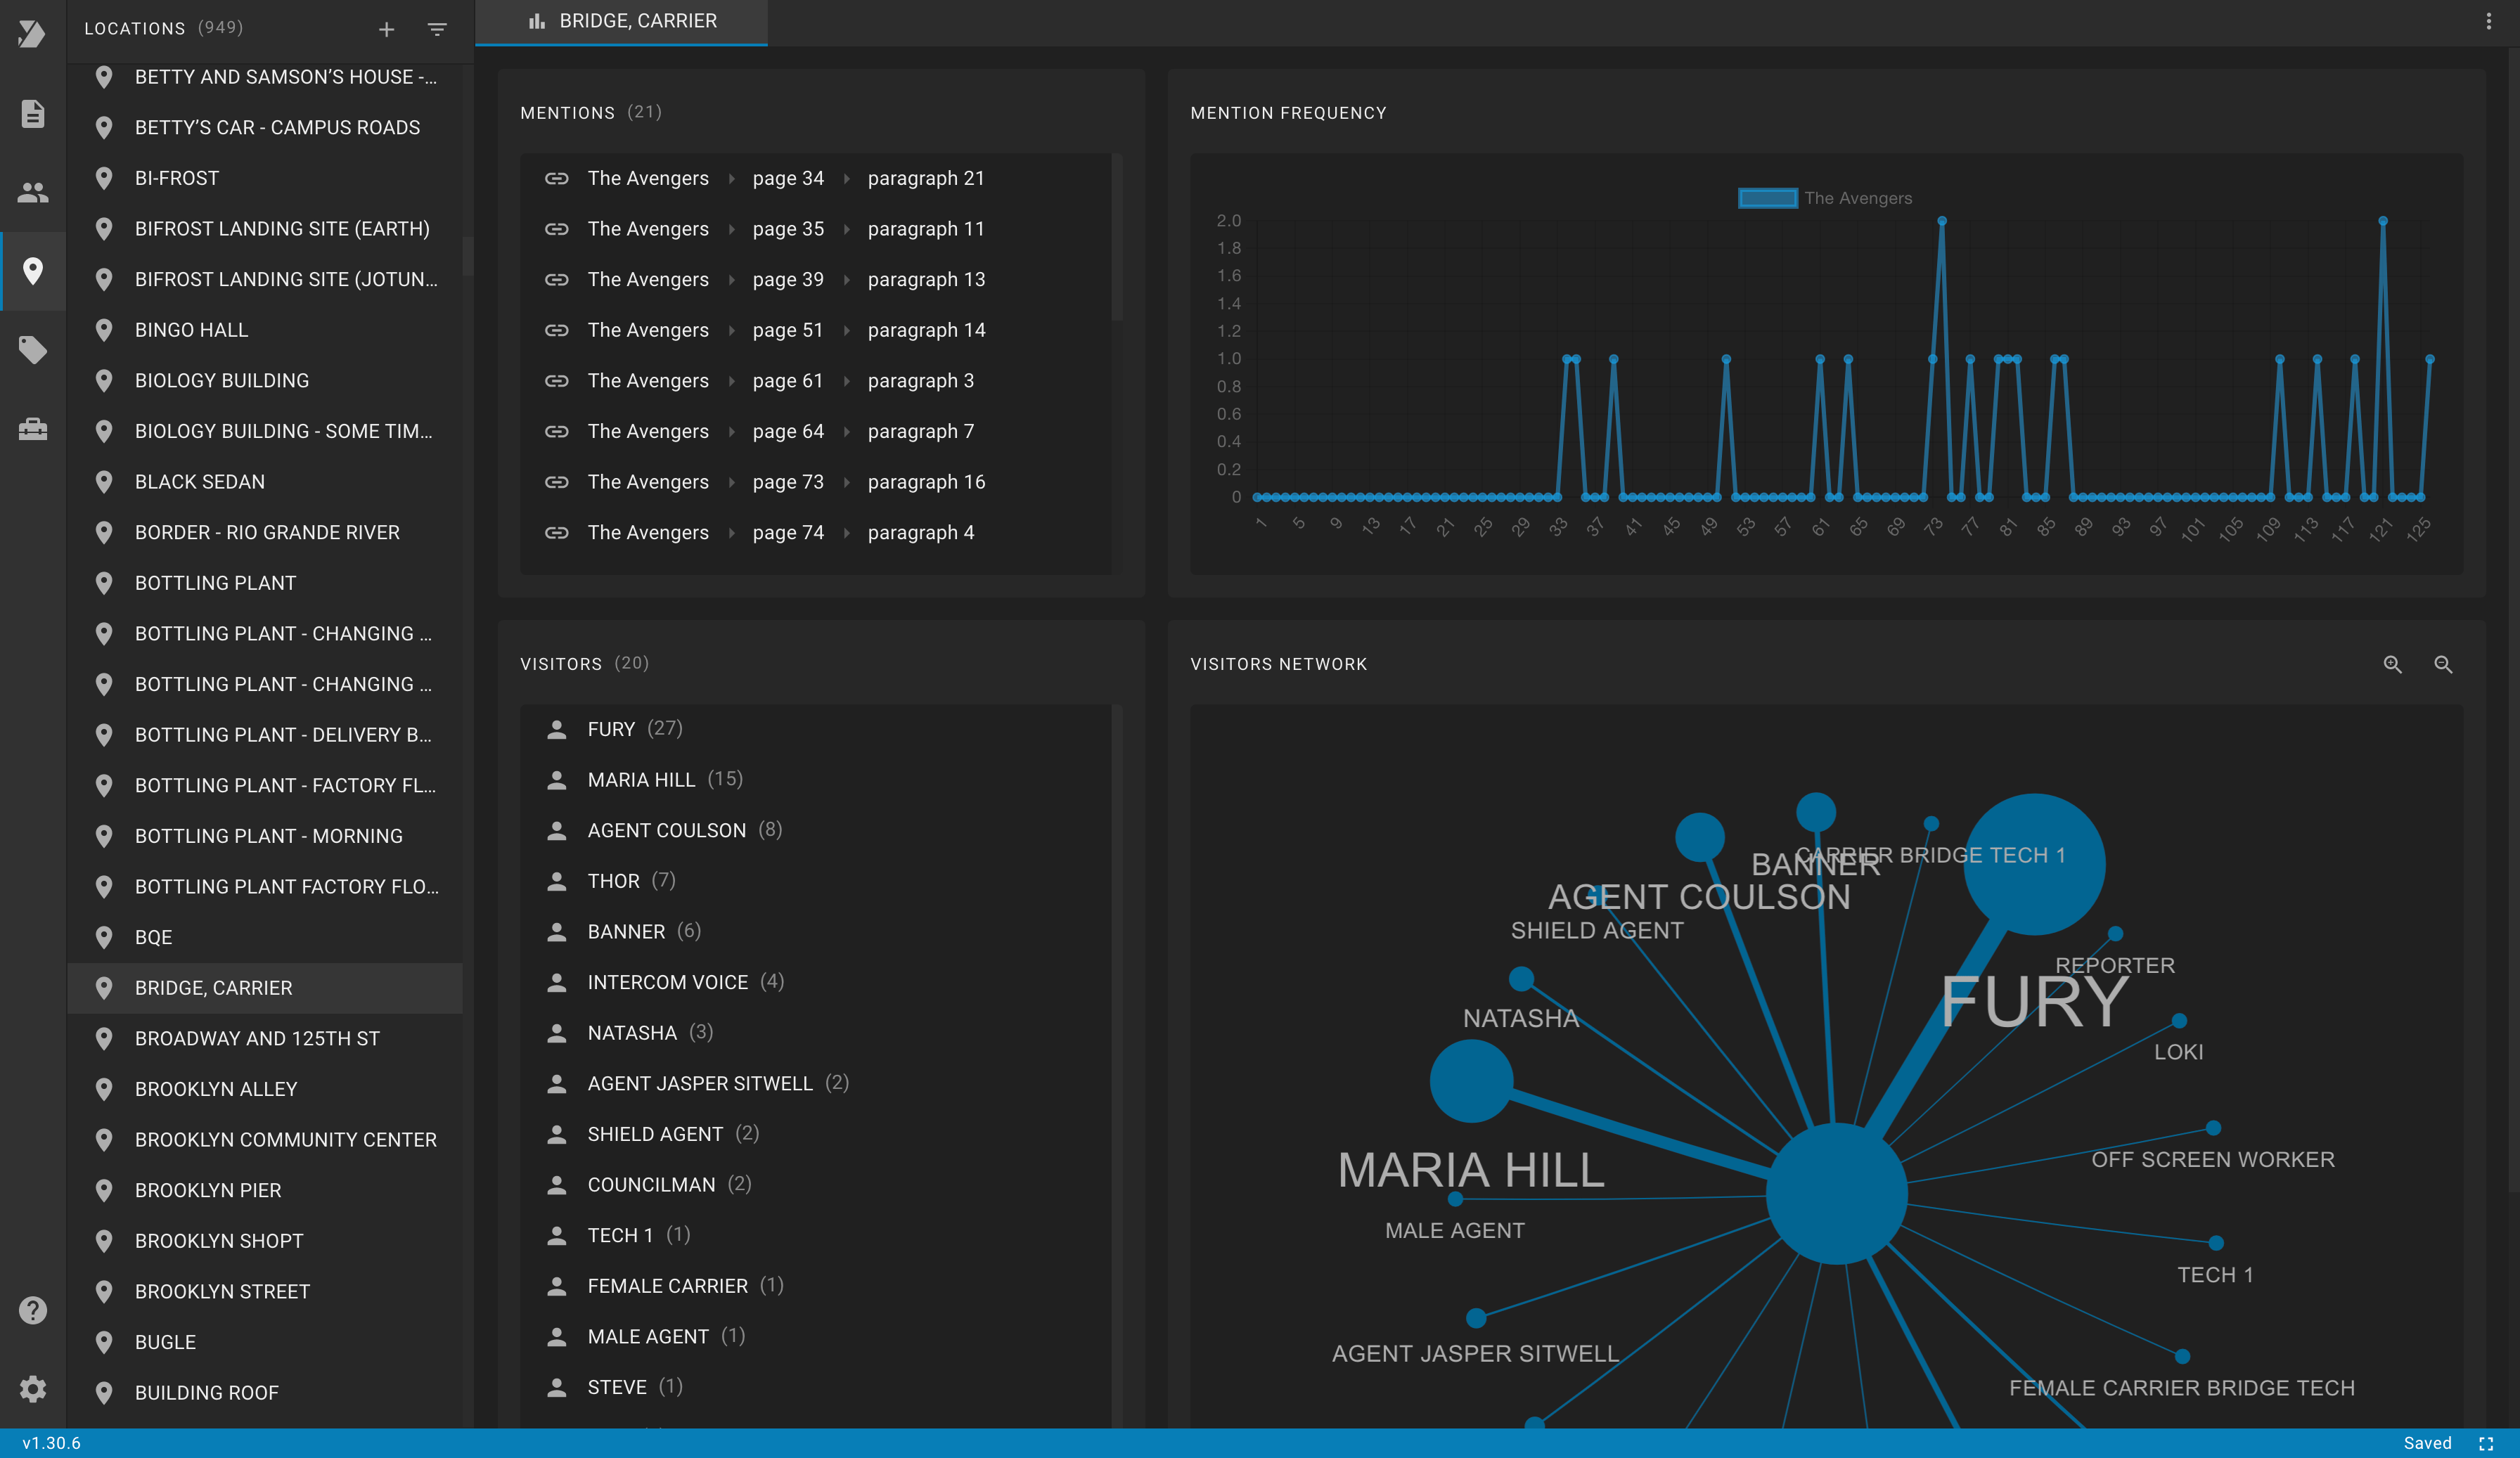Click the TECH 1 node in network
The height and width of the screenshot is (1458, 2520).
[x=2216, y=1243]
